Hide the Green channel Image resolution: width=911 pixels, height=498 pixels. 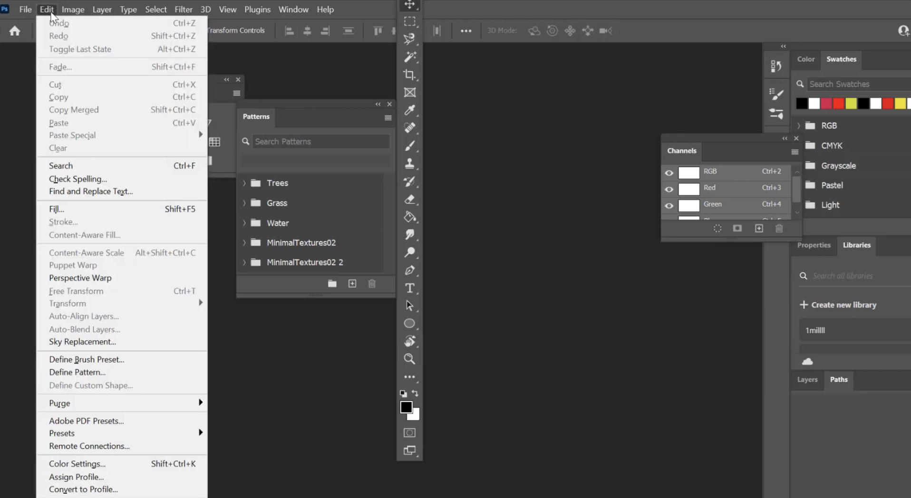click(669, 206)
